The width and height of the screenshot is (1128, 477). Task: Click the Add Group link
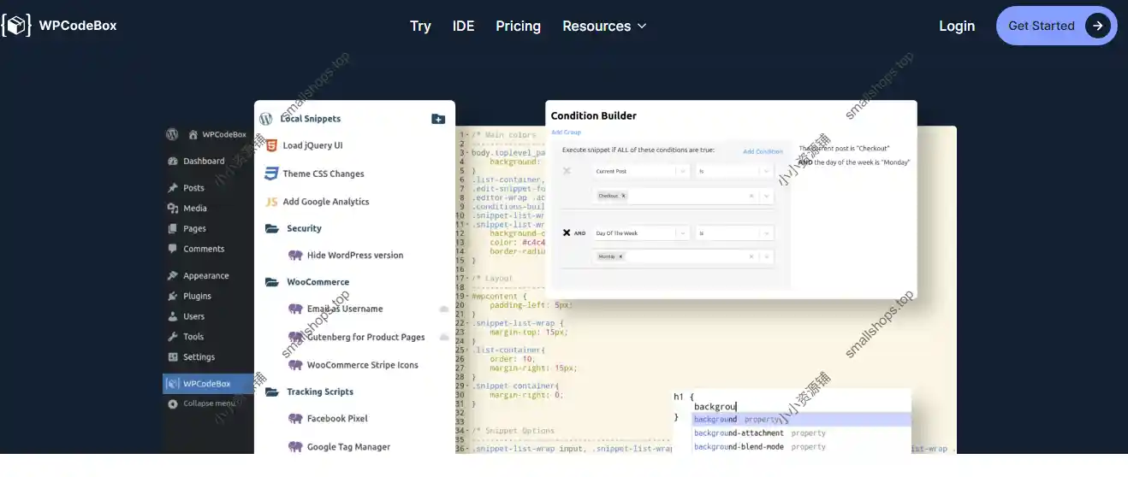tap(566, 132)
